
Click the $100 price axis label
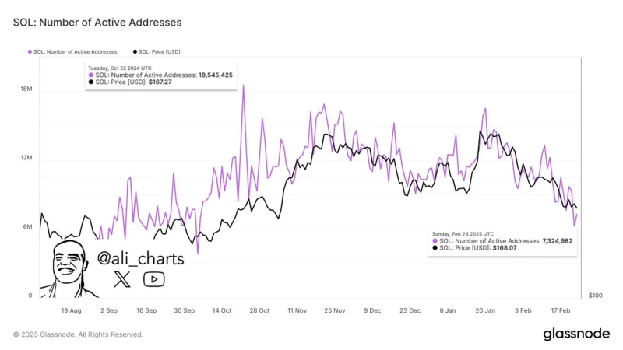click(595, 296)
